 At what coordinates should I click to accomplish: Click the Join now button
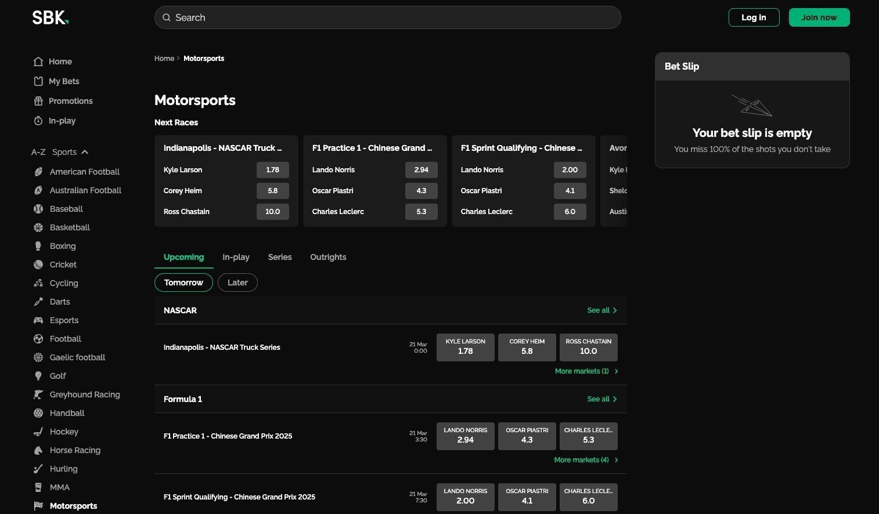click(x=819, y=17)
